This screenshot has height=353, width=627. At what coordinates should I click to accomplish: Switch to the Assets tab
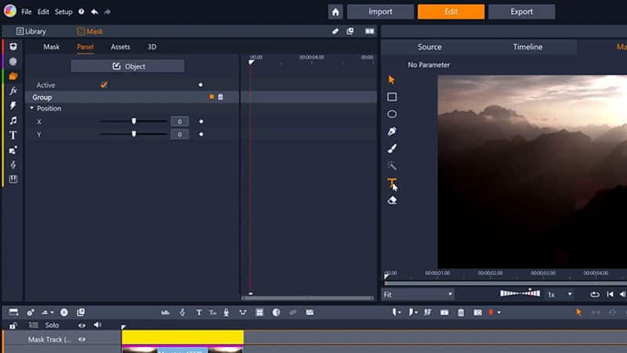[x=120, y=47]
